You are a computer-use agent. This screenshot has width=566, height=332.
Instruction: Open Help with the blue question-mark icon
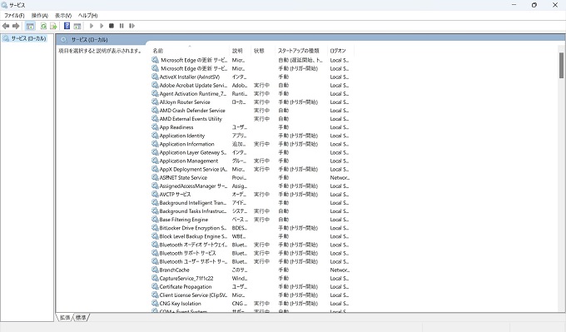[x=67, y=26]
